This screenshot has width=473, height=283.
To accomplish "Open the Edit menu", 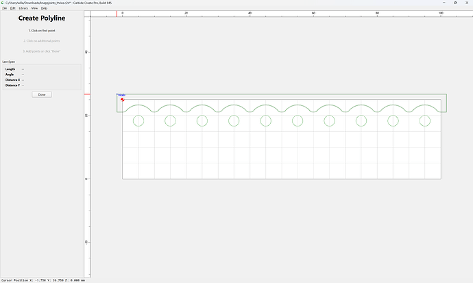I will coord(12,8).
